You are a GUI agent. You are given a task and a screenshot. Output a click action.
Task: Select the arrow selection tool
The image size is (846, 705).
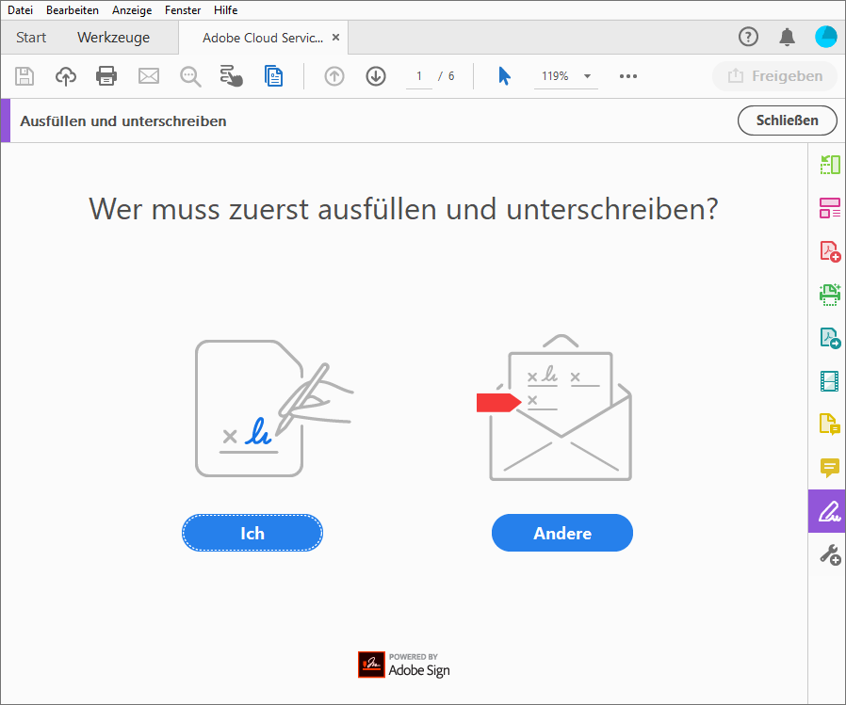click(x=504, y=76)
